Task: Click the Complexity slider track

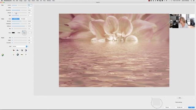Action: coord(19,24)
